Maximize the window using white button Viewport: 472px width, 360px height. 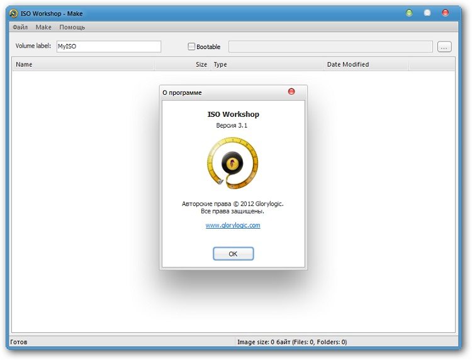click(427, 13)
